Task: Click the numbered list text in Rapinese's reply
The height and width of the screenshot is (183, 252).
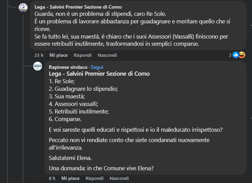Action: (79, 100)
